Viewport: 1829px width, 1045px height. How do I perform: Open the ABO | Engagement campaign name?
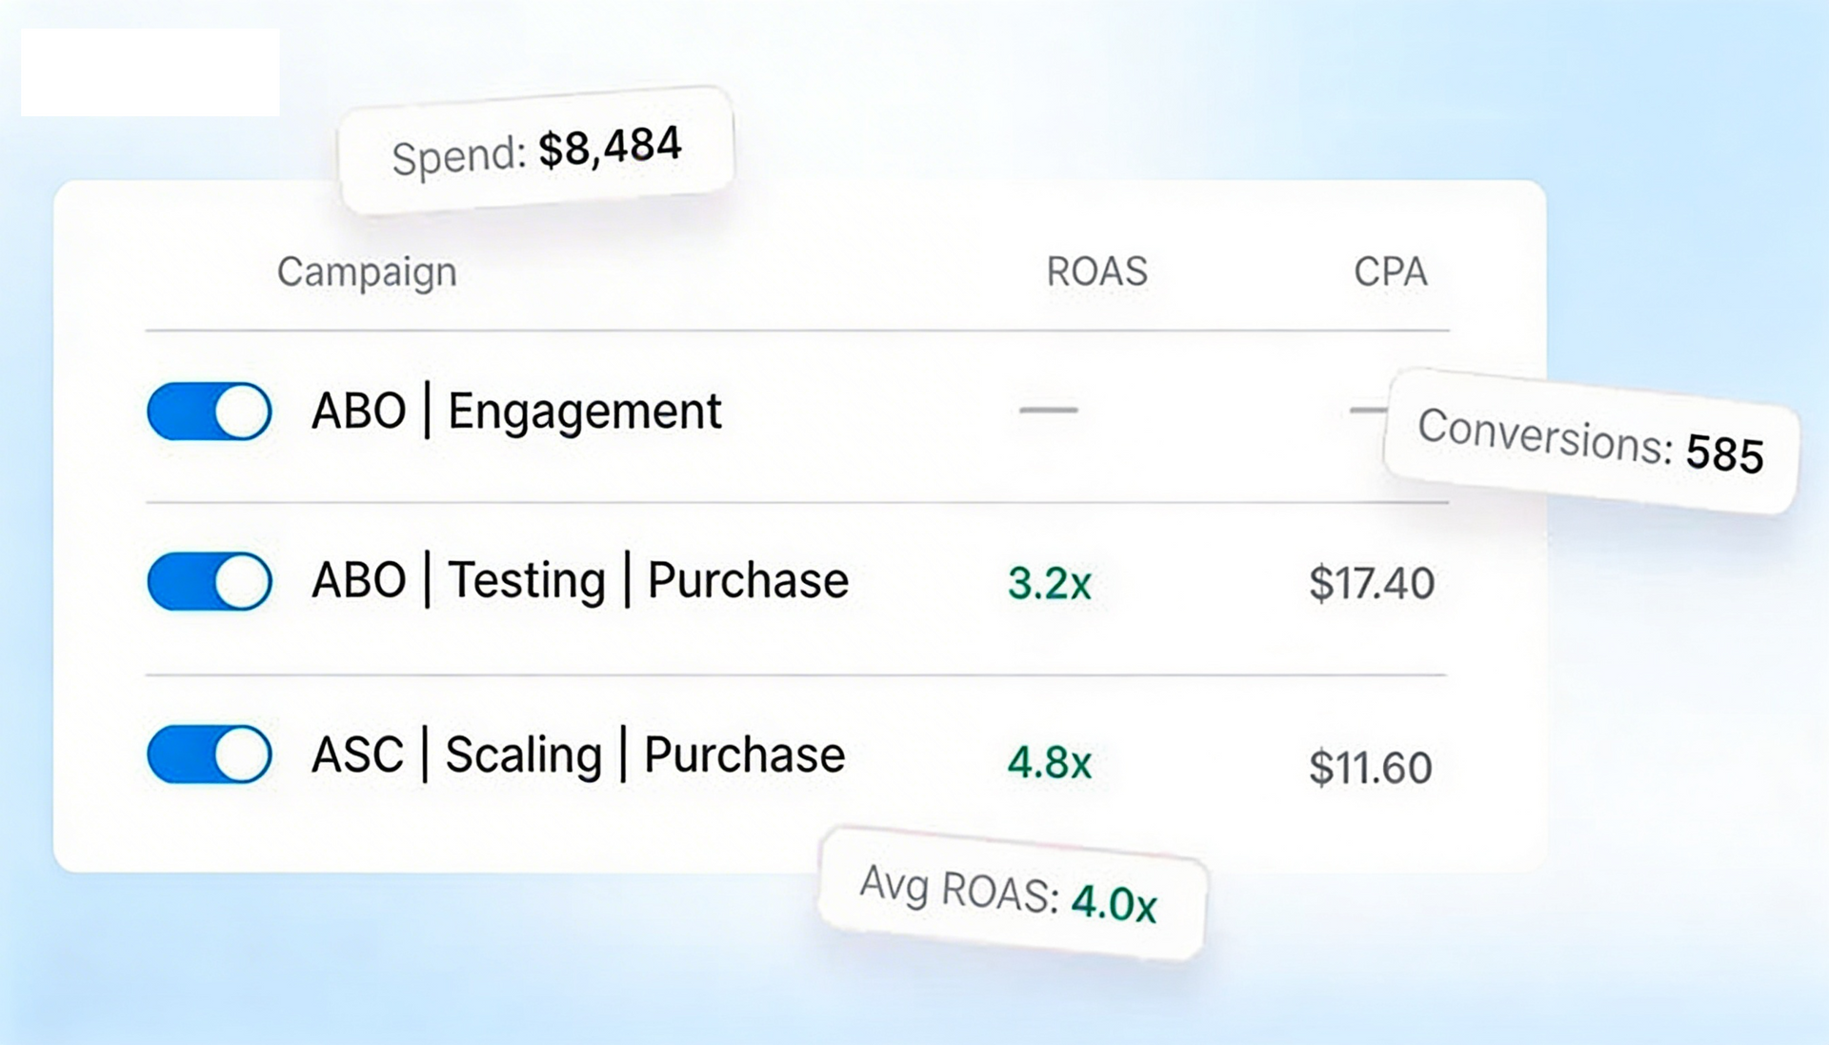pos(516,412)
